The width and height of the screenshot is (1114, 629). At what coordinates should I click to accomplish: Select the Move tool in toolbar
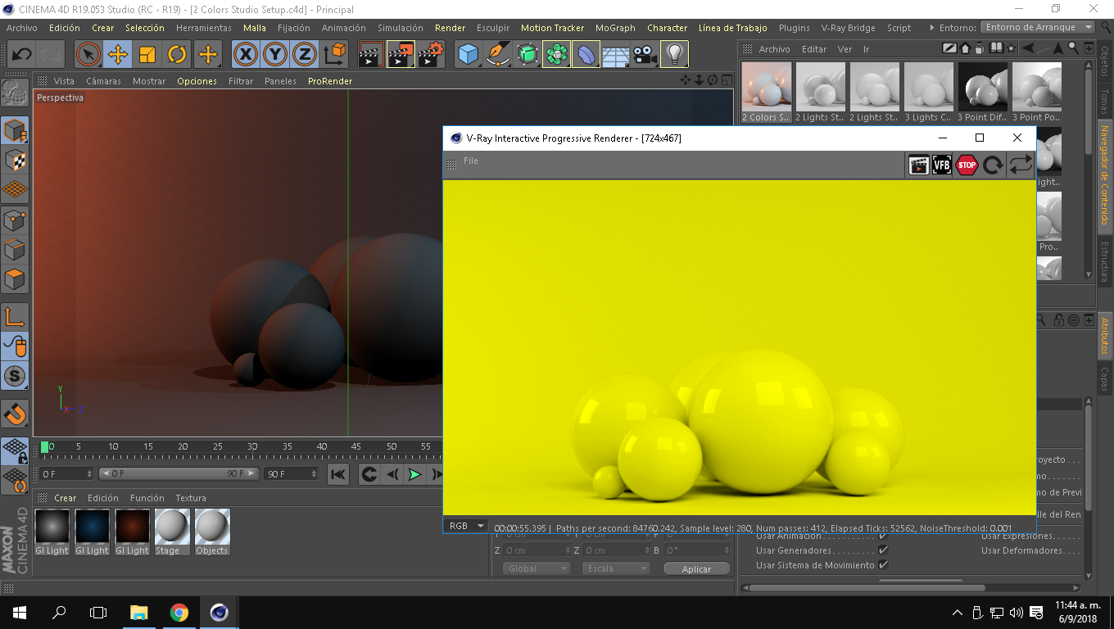click(118, 55)
